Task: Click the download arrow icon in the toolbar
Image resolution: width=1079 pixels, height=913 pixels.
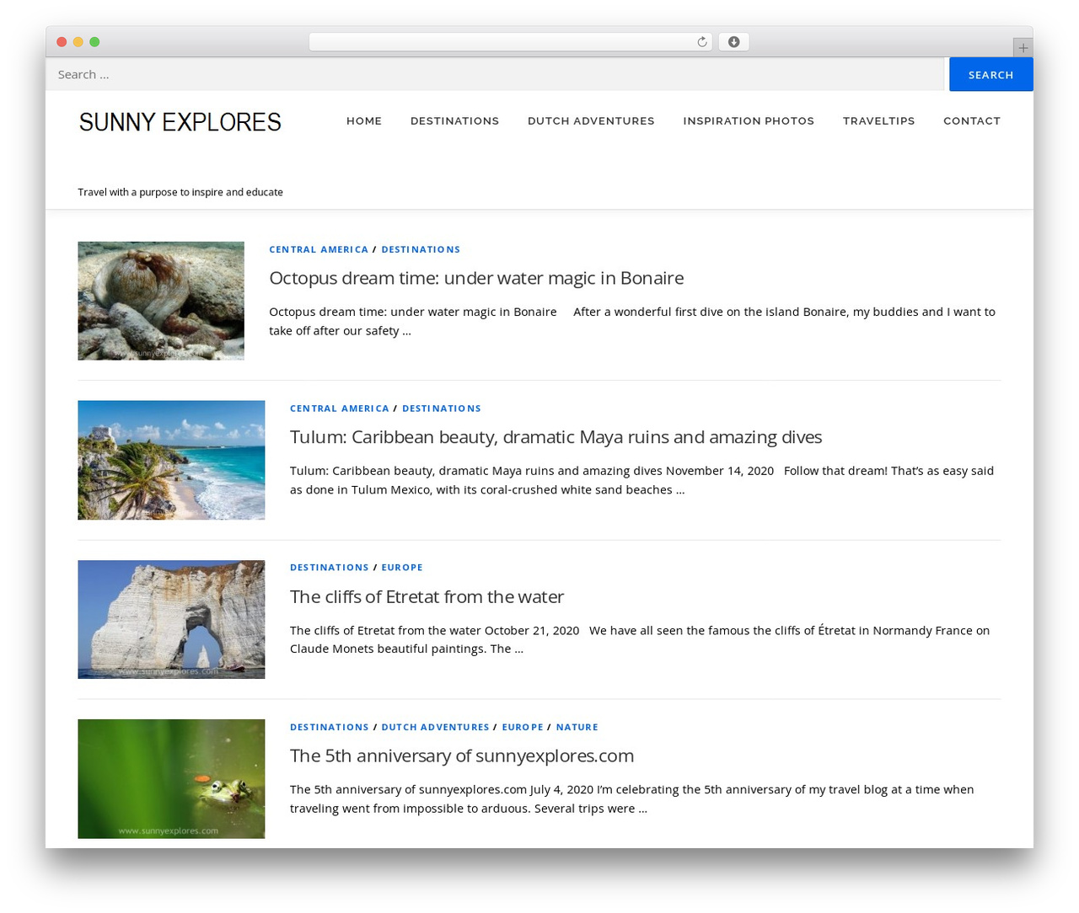Action: point(733,42)
